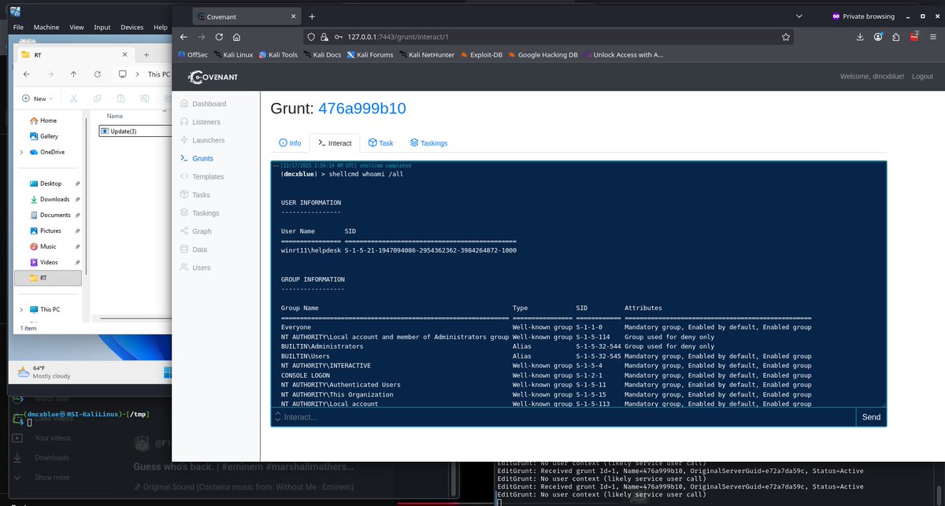945x506 pixels.
Task: Click Name column header in File Explorer
Action: pos(115,116)
